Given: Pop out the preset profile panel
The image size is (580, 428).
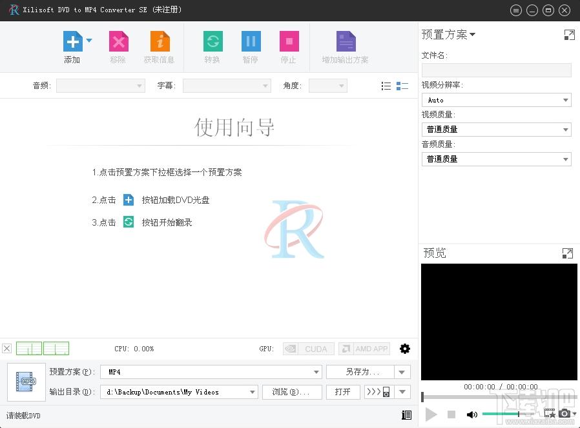Looking at the screenshot, I should tap(569, 35).
